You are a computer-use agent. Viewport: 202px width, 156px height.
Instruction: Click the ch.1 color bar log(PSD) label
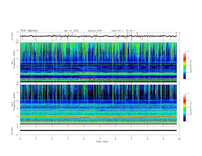[x=191, y=67]
